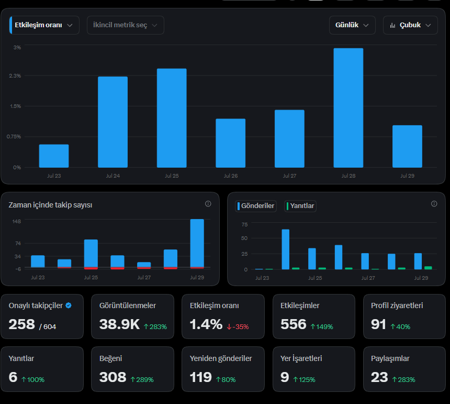Click green up arrow beside Beğeni 289%
Viewport: 450px width, 404px height.
[133, 379]
